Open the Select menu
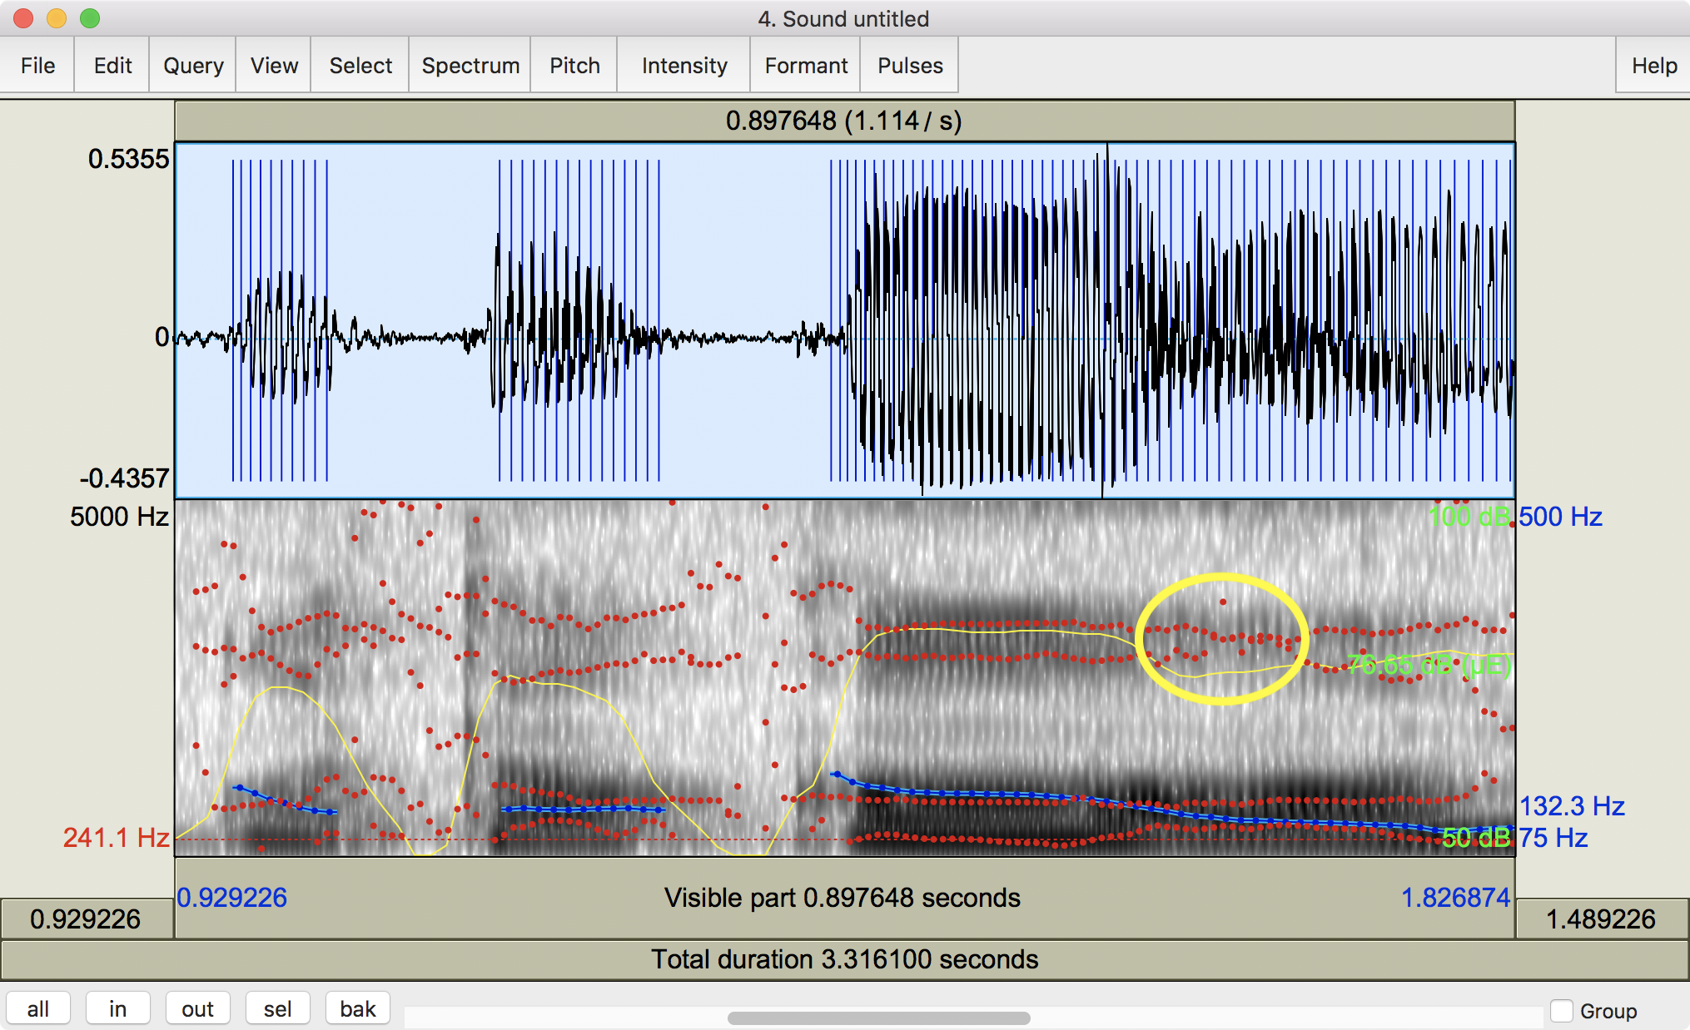The width and height of the screenshot is (1690, 1030). [x=360, y=65]
